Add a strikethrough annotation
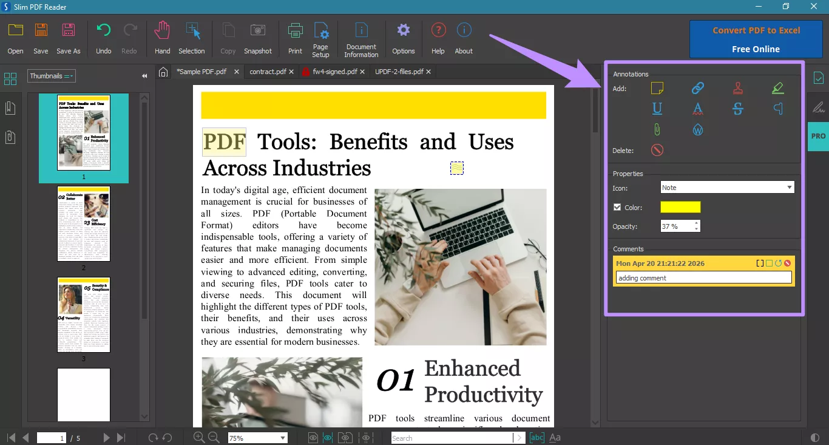This screenshot has width=829, height=445. [x=737, y=109]
